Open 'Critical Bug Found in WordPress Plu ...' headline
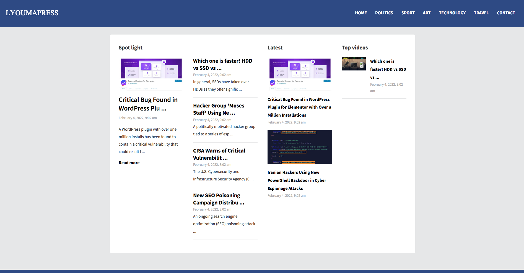524x273 pixels. 148,104
